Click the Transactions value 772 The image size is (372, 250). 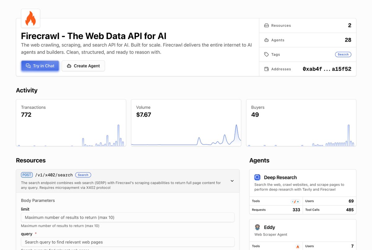pyautogui.click(x=26, y=115)
